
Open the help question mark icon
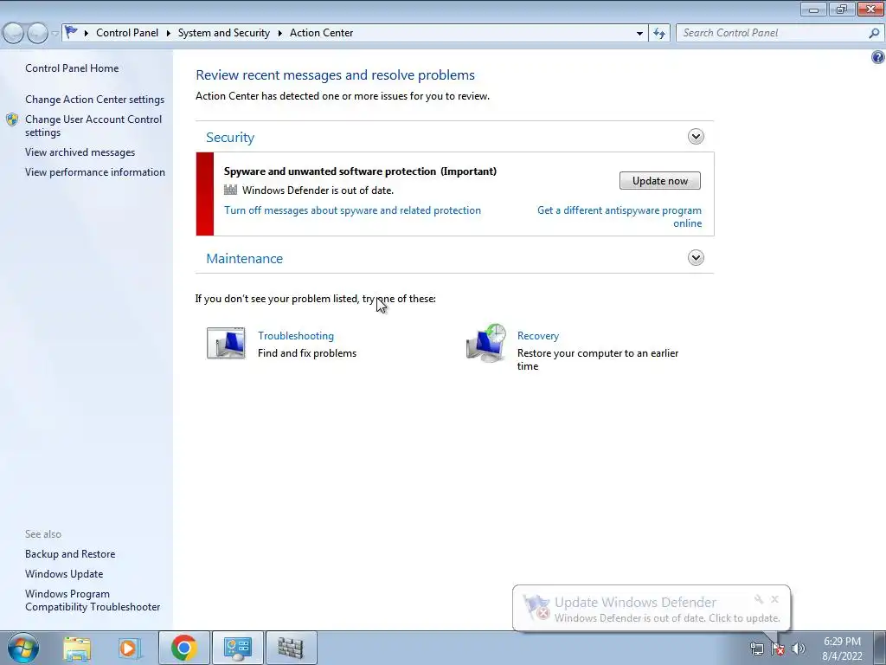[878, 57]
